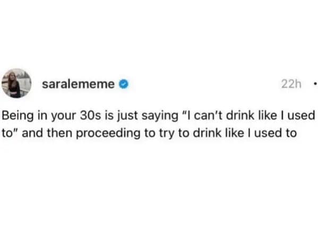
Task: Click the opening quotation mark before "I can't"
Action: [x=186, y=112]
